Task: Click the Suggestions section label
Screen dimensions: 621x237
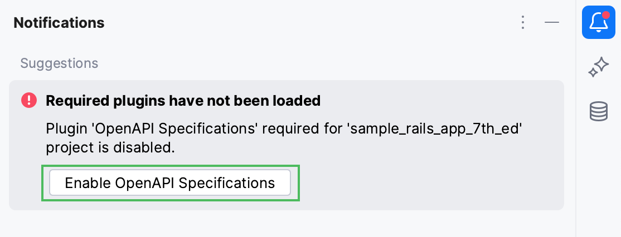Action: pos(59,63)
